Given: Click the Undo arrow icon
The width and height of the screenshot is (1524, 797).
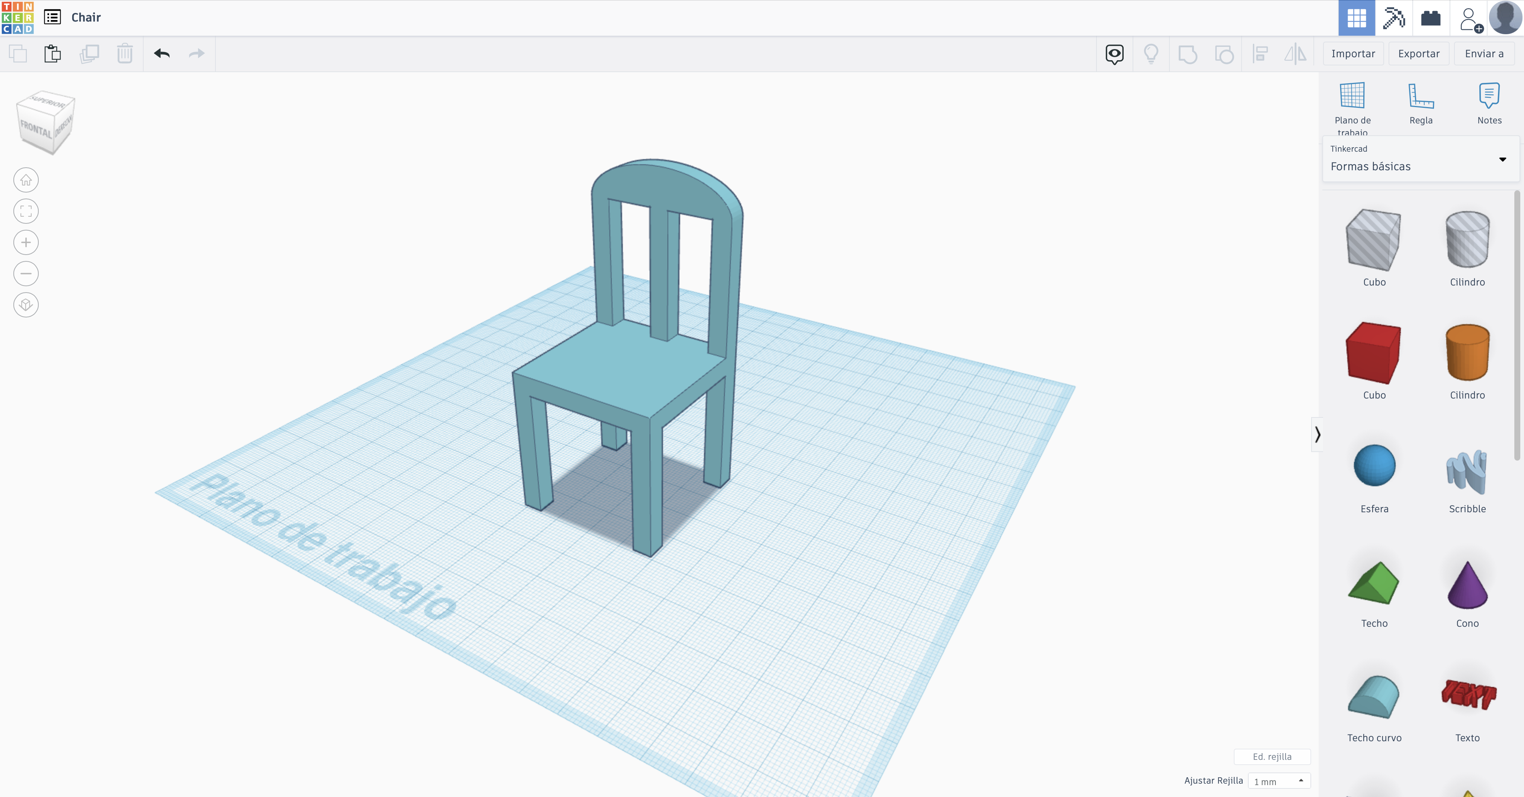Looking at the screenshot, I should pos(161,54).
